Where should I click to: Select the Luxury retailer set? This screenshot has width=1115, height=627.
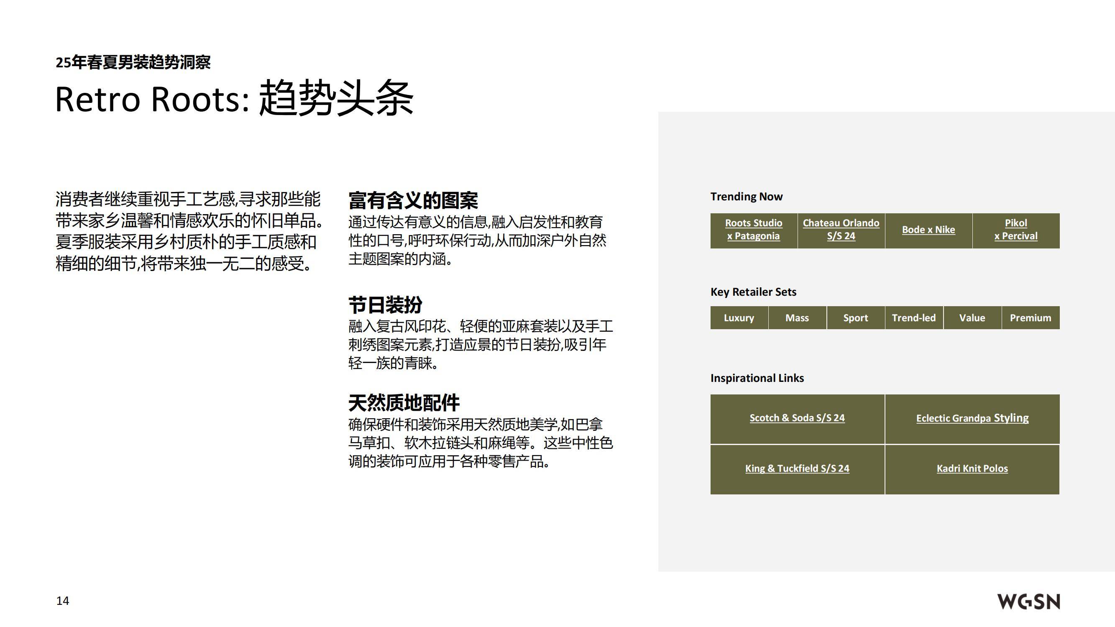(739, 318)
